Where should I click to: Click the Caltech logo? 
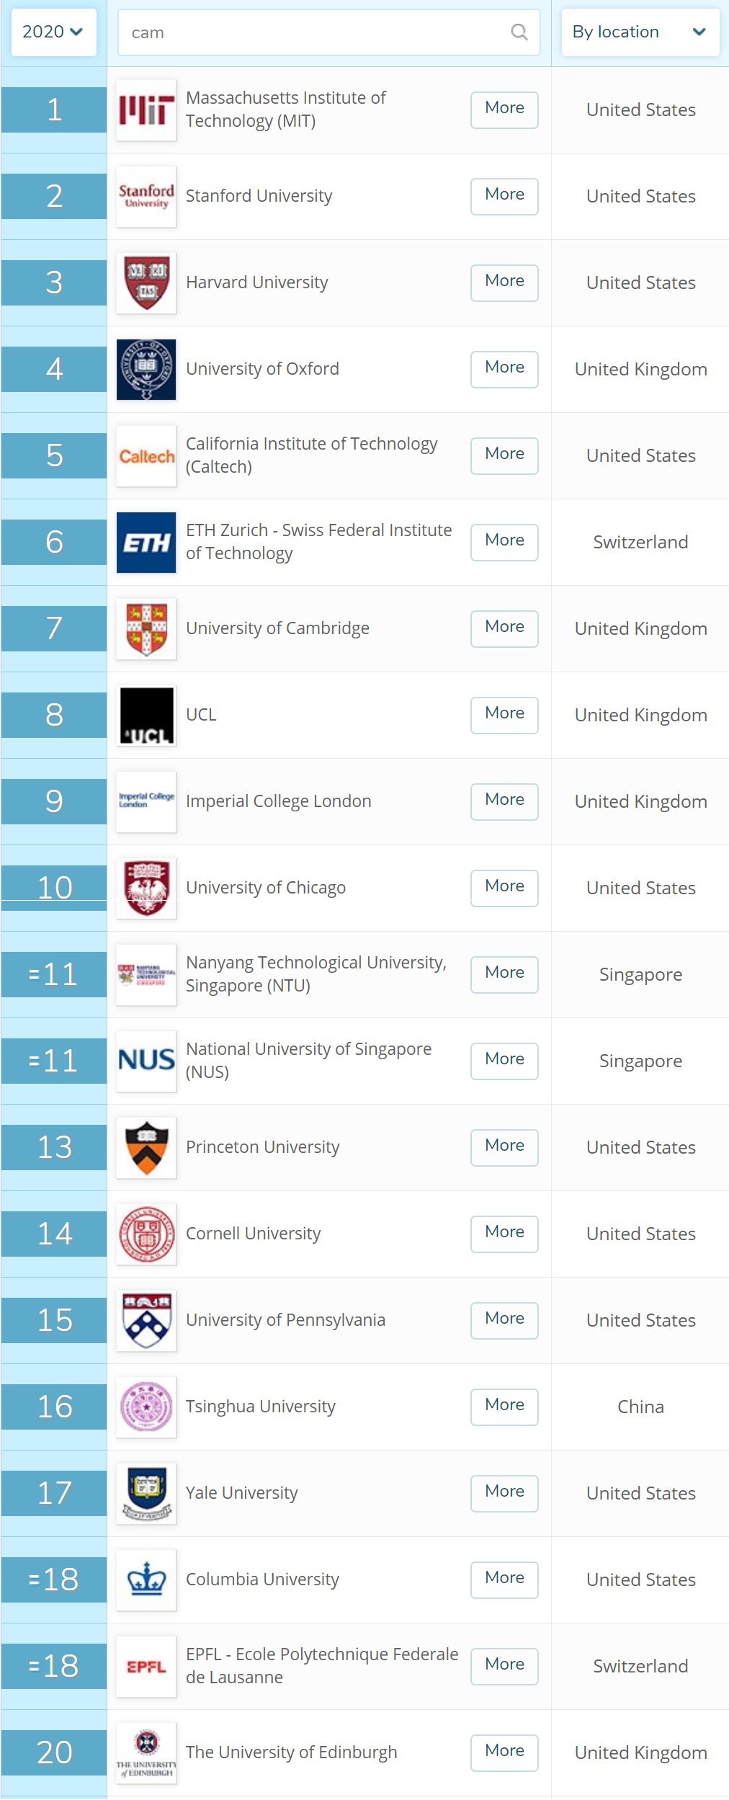point(146,456)
